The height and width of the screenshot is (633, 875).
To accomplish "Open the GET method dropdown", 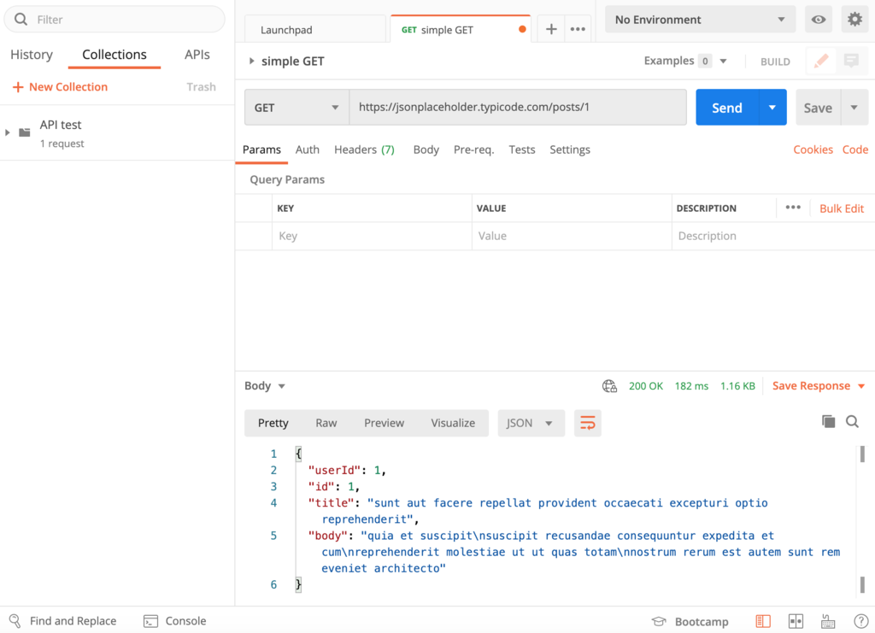I will (297, 108).
